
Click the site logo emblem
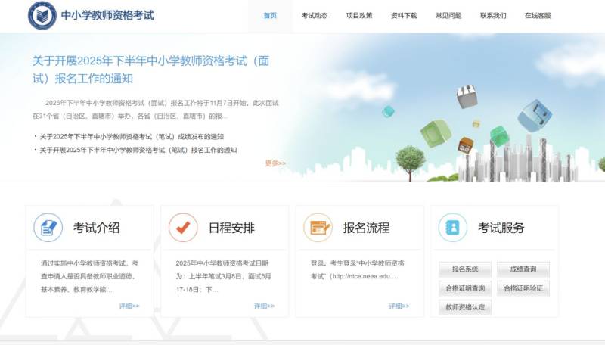[x=42, y=16]
